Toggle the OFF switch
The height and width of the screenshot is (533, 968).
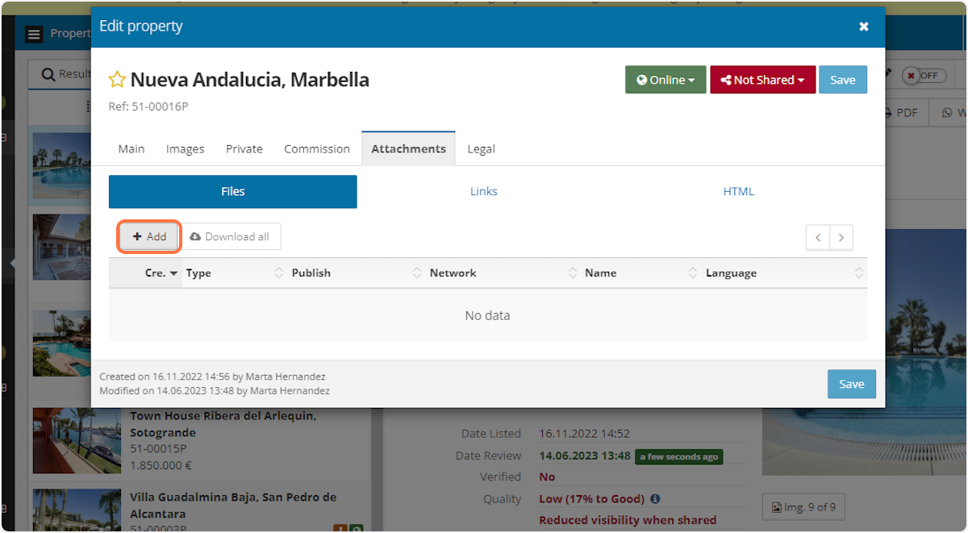click(924, 75)
